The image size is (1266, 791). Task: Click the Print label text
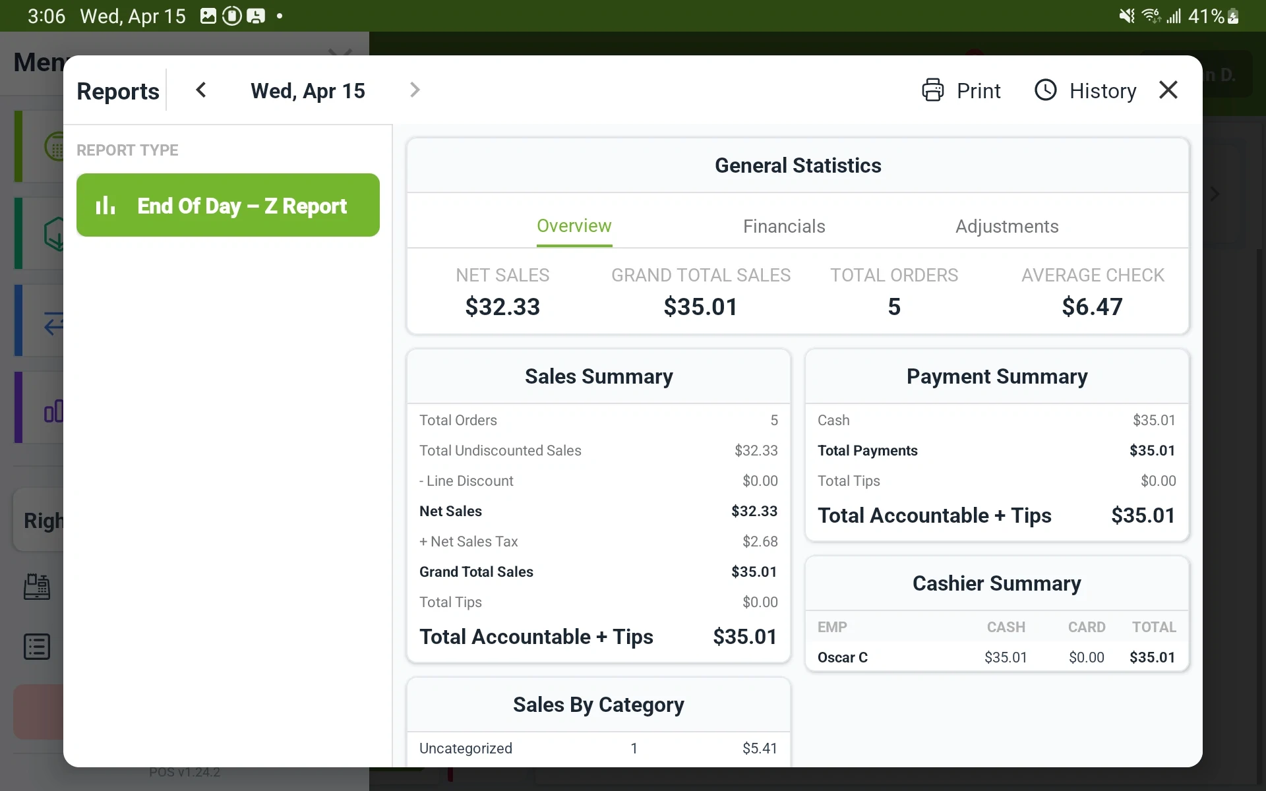(x=979, y=91)
